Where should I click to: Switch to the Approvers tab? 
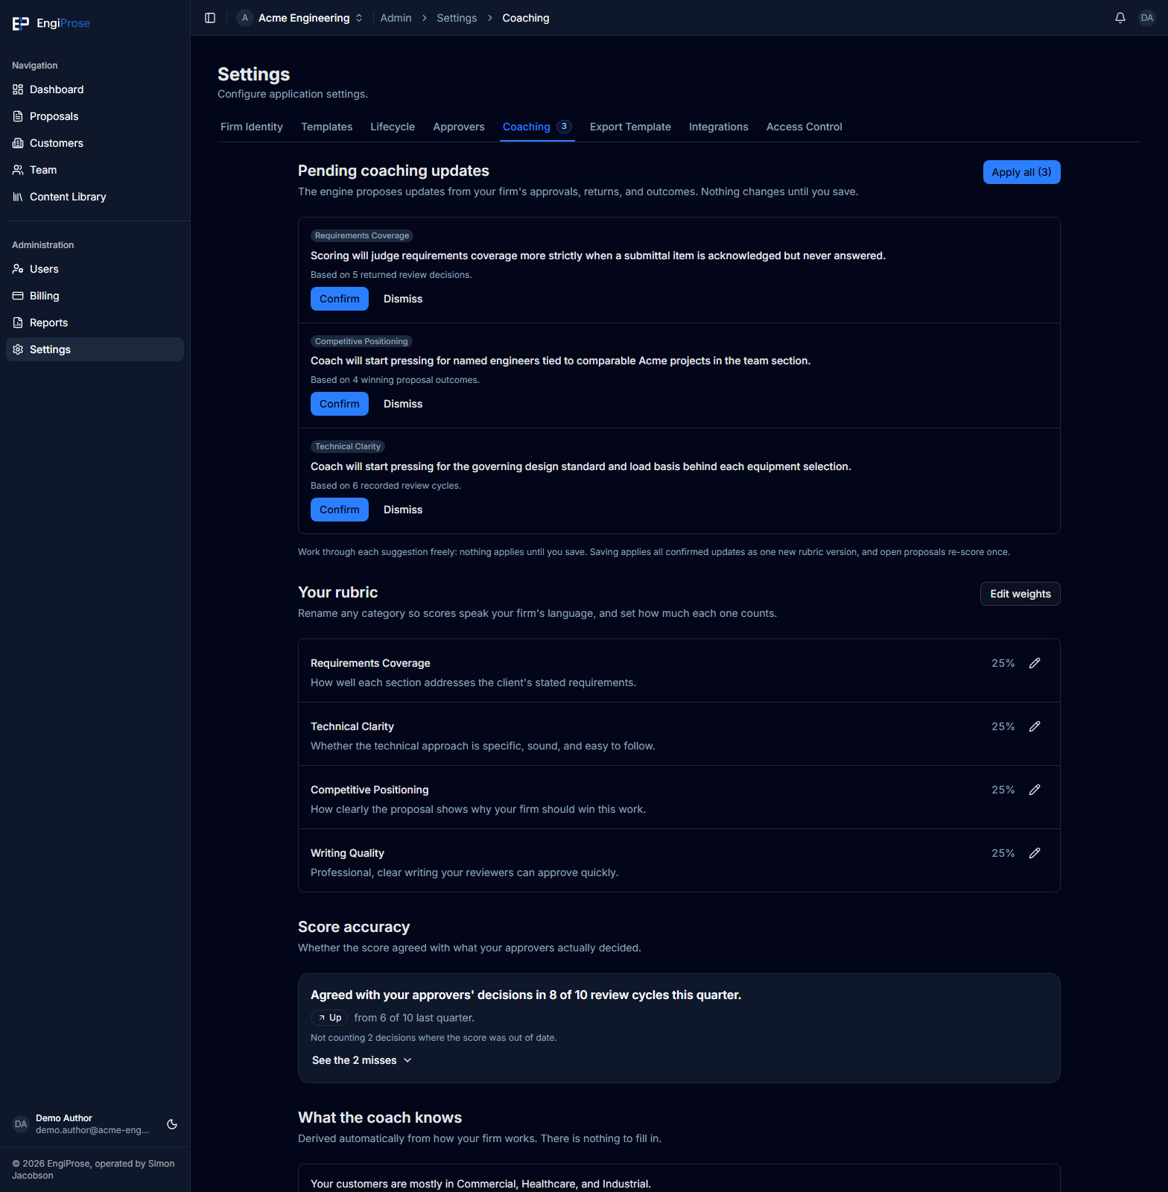pos(459,127)
